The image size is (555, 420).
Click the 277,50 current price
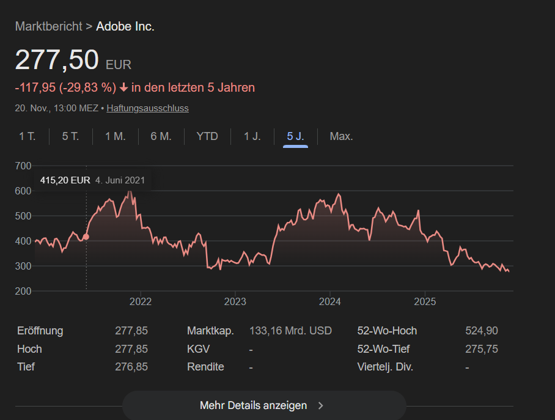click(x=57, y=59)
